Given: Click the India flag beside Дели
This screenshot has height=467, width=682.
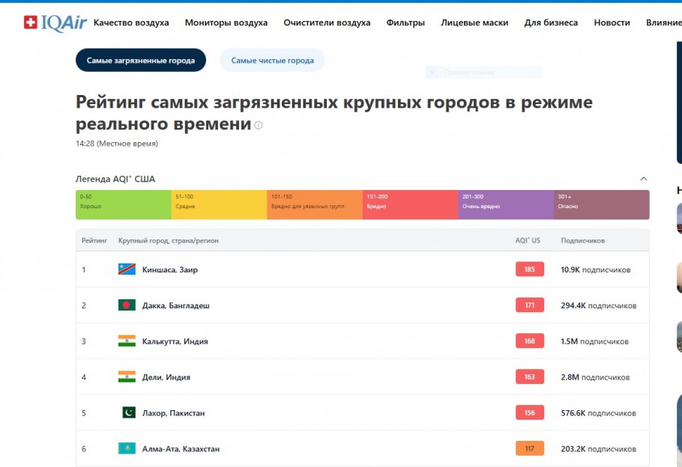Looking at the screenshot, I should (x=127, y=377).
